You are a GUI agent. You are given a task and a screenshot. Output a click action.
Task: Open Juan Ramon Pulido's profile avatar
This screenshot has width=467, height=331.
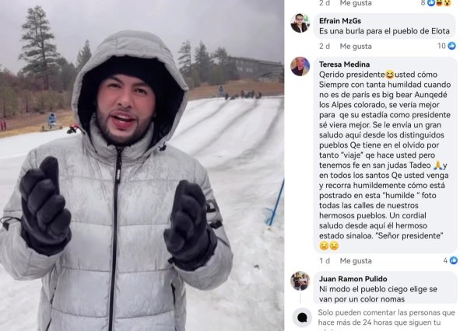tap(300, 280)
